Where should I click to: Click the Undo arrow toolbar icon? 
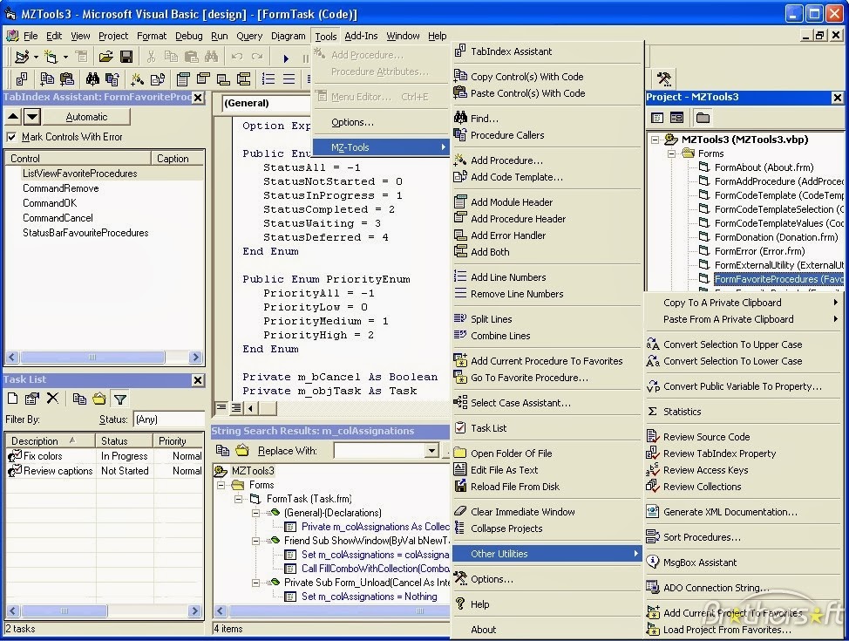click(236, 56)
